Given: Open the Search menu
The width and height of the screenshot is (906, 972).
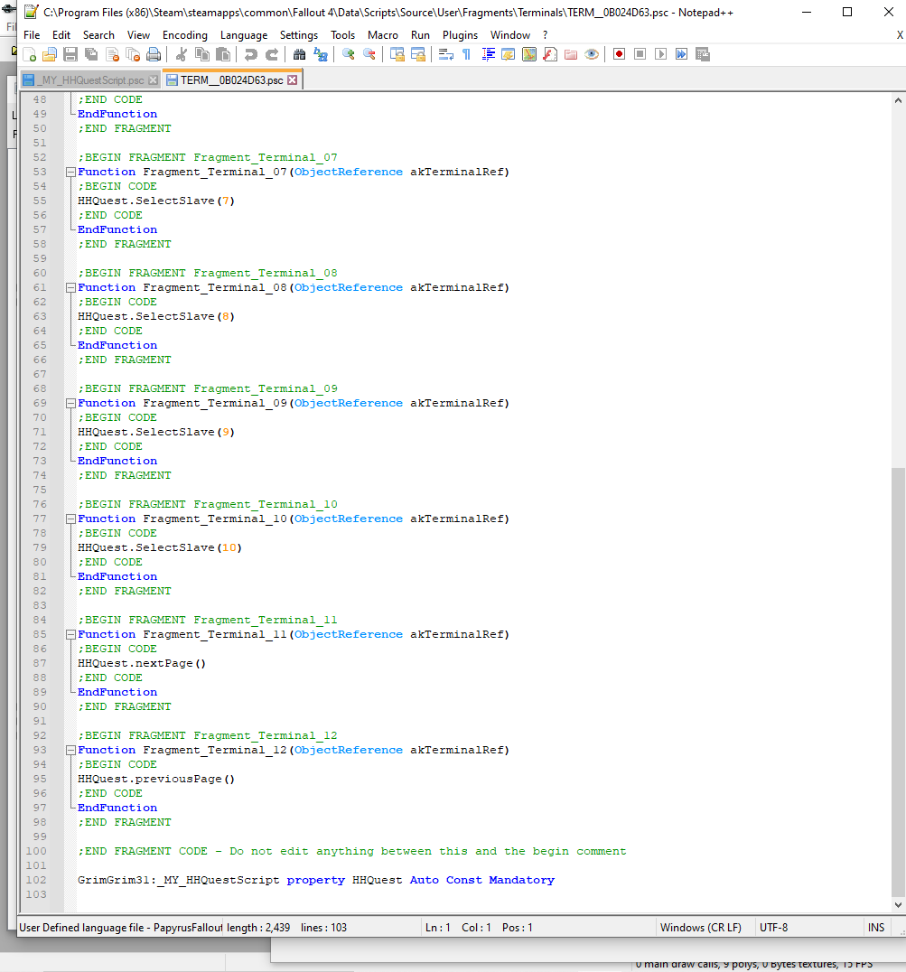Looking at the screenshot, I should pos(98,35).
